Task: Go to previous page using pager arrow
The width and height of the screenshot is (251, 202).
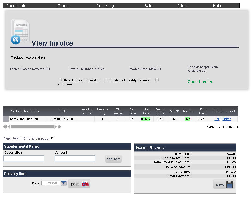Action: click(9, 127)
